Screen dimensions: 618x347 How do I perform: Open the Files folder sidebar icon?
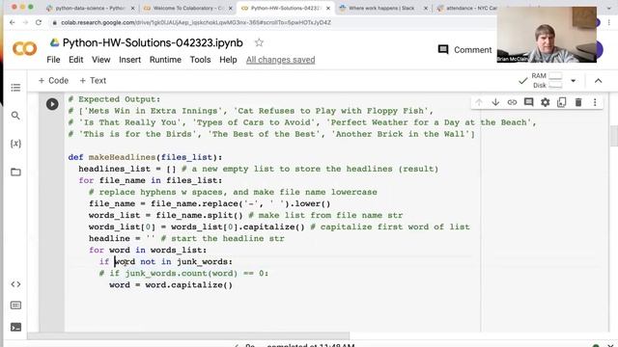15,172
